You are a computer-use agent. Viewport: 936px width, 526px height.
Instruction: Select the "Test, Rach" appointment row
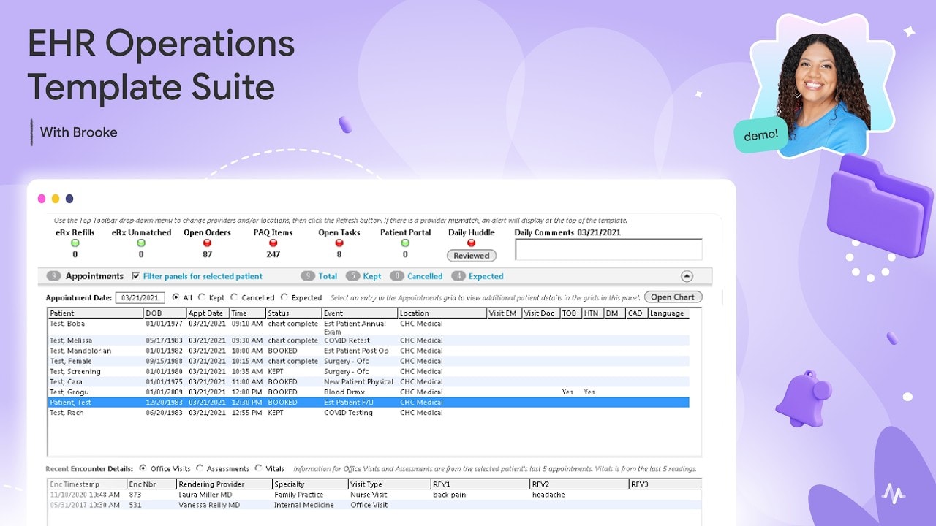click(369, 413)
